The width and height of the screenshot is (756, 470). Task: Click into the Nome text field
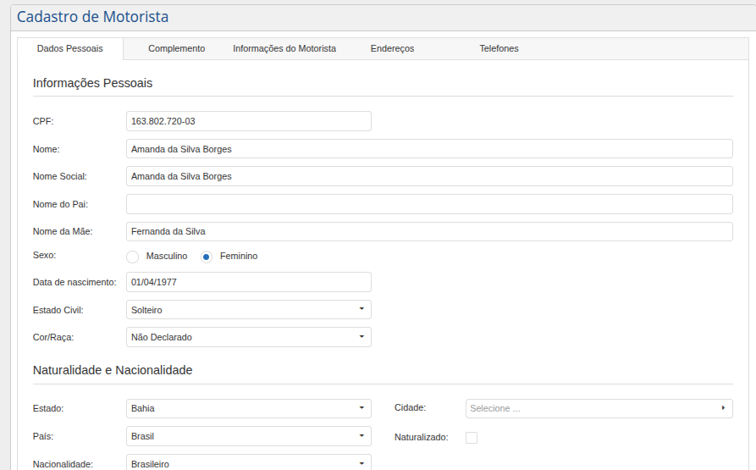pos(428,149)
